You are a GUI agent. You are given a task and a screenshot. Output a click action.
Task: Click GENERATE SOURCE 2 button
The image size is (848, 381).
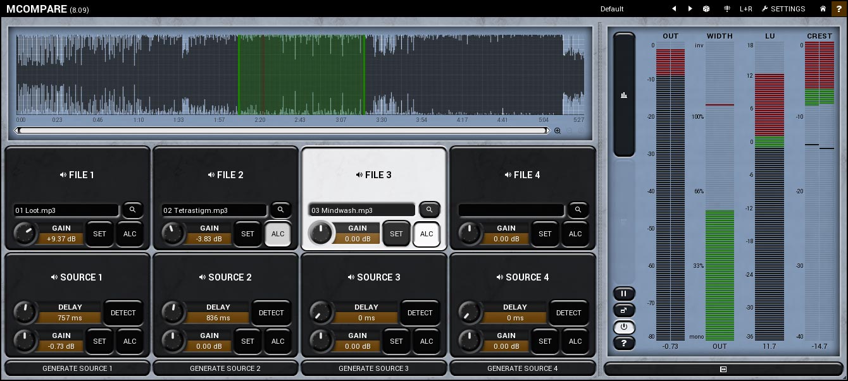click(225, 368)
